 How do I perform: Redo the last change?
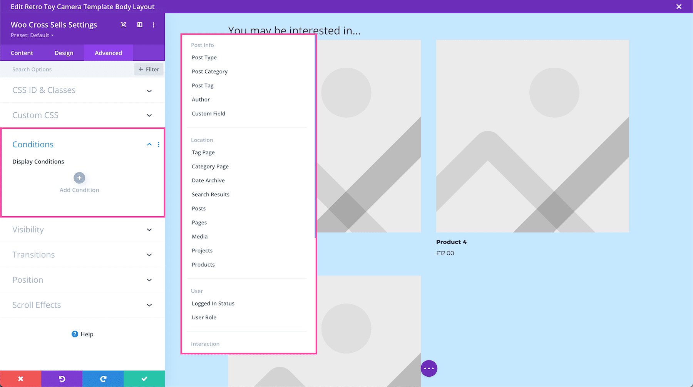[x=103, y=379]
